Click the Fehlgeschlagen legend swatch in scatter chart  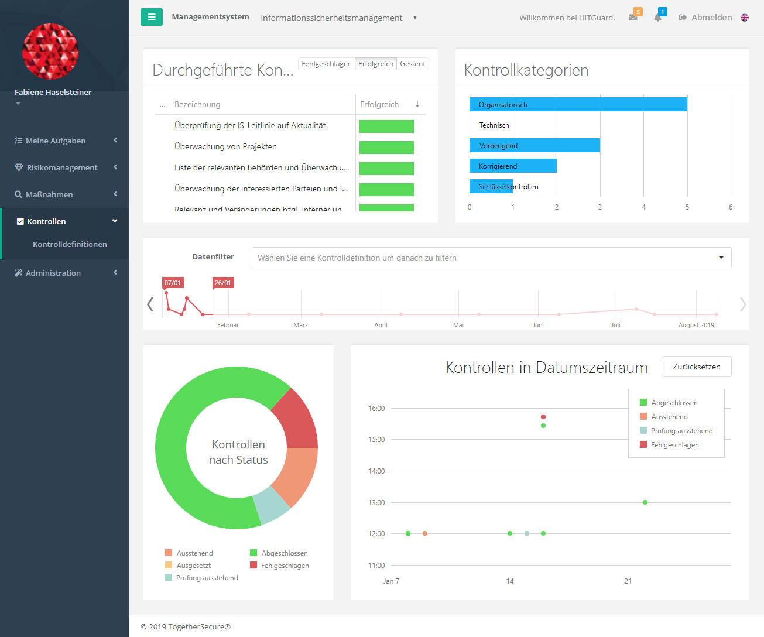point(643,445)
